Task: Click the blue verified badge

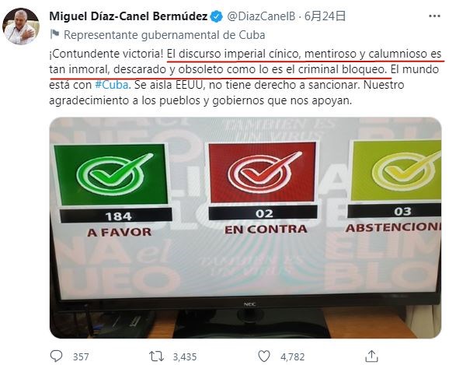Action: (217, 16)
